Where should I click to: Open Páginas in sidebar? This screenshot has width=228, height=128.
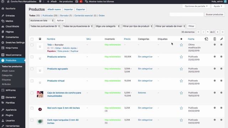(10, 32)
